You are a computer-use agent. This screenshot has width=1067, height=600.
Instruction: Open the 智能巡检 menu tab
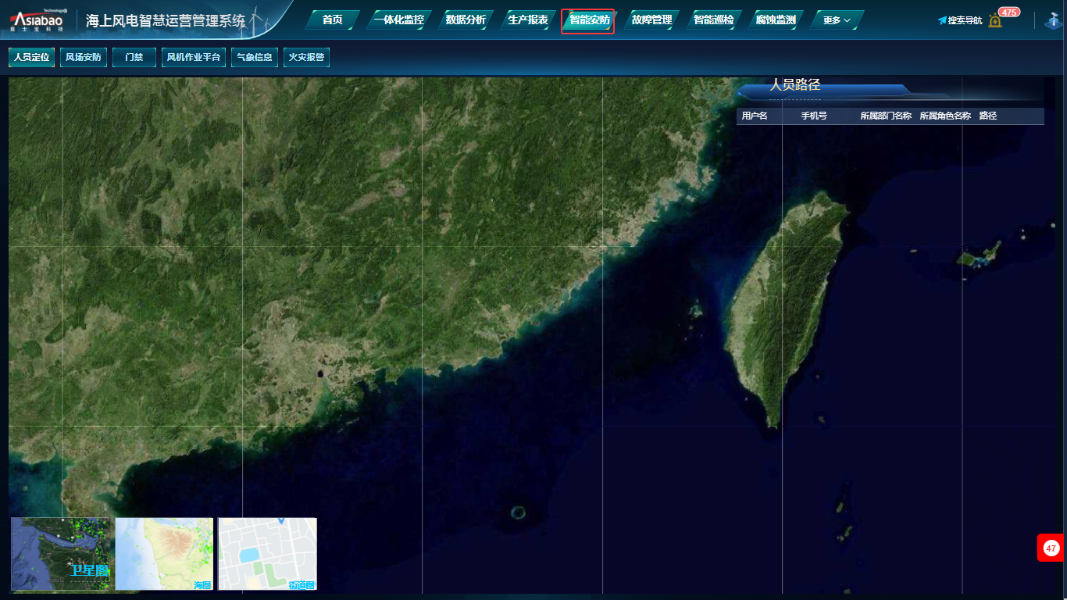[714, 20]
